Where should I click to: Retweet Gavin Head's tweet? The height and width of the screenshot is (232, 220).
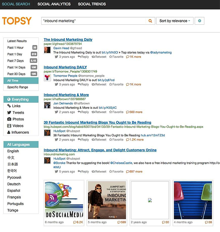coord(99,57)
